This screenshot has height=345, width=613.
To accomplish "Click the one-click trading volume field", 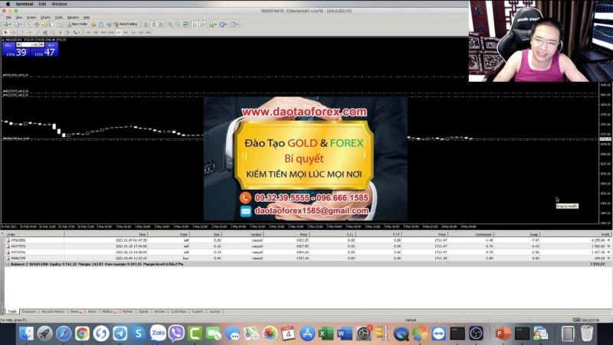I will (30, 45).
